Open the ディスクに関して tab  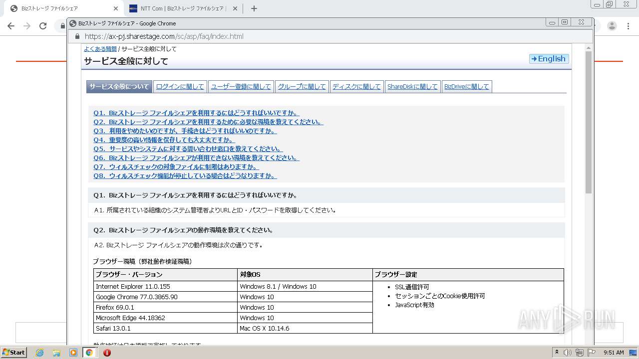tap(356, 87)
